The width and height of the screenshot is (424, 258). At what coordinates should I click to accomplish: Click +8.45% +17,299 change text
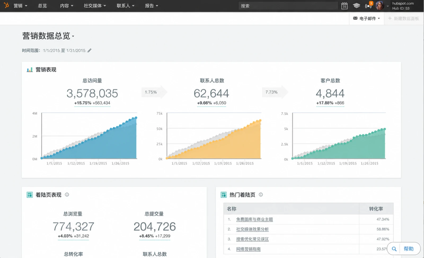(155, 236)
